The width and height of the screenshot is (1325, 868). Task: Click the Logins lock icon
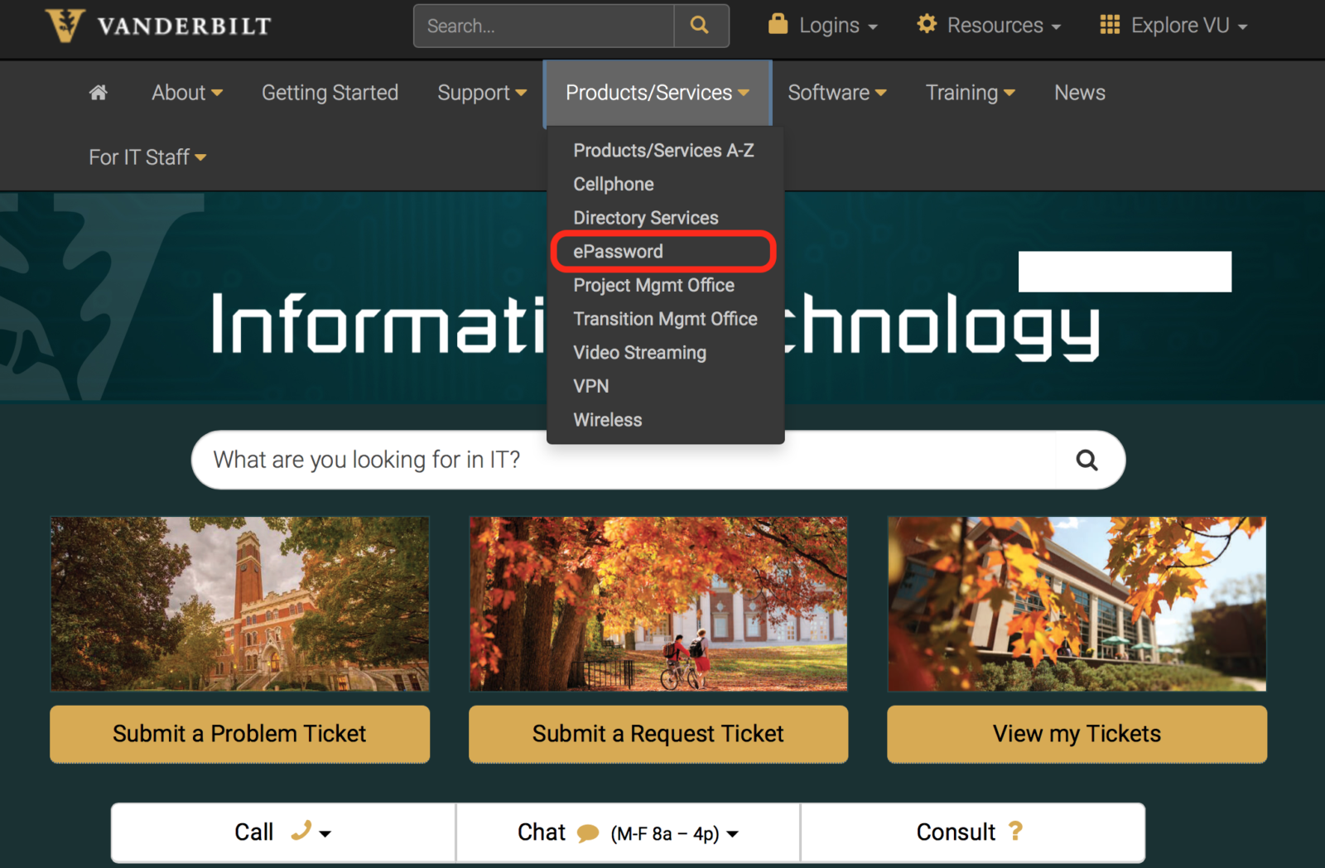click(778, 24)
